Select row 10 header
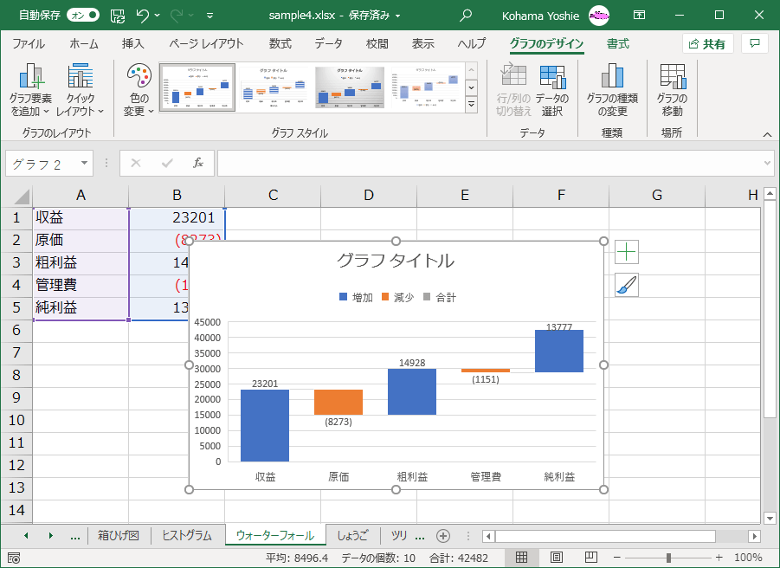Screen dimensions: 780x568 tap(16, 420)
